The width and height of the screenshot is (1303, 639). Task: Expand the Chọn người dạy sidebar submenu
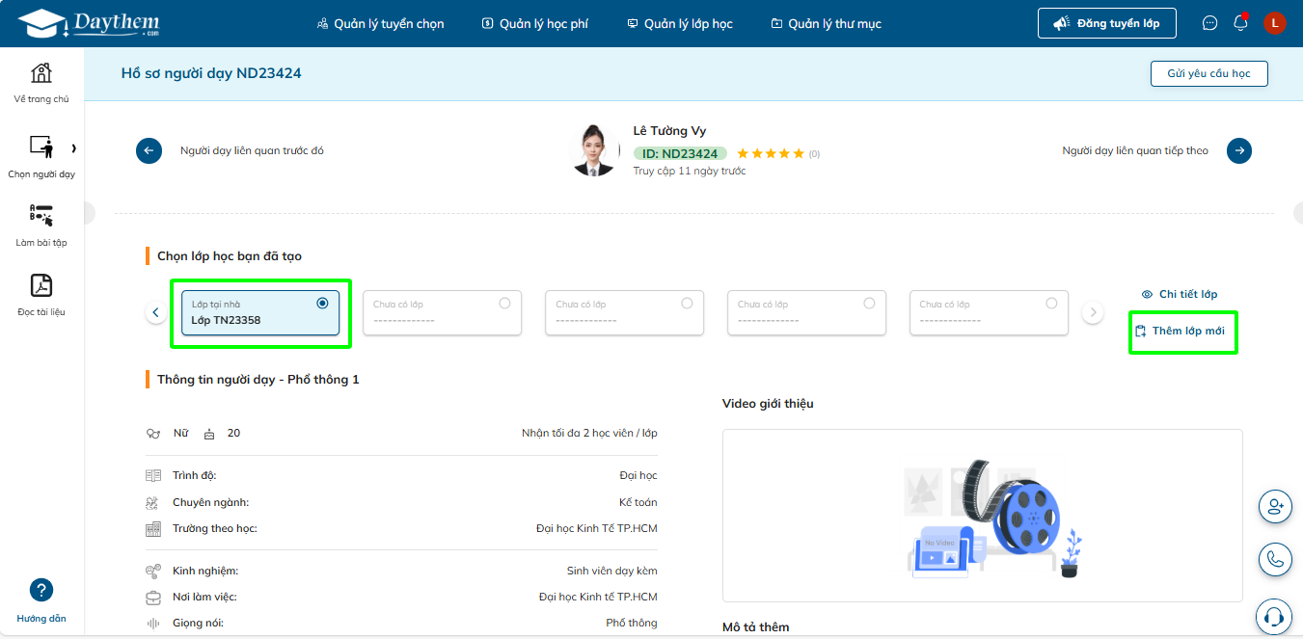click(74, 148)
